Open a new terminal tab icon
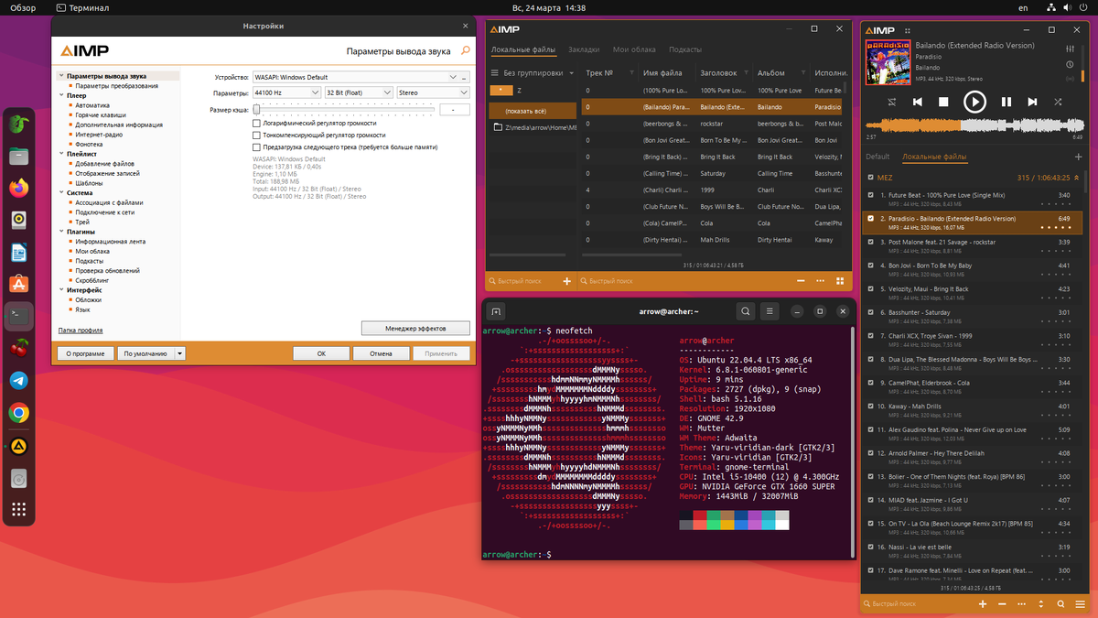 [496, 311]
